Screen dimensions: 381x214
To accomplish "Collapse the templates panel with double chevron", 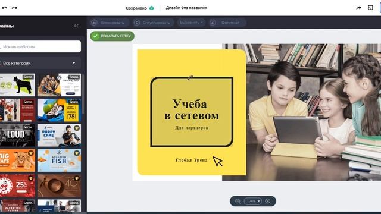I will click(x=76, y=26).
